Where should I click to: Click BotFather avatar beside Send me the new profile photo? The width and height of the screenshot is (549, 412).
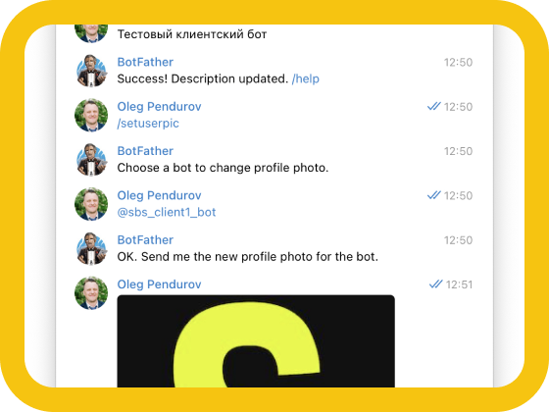(91, 248)
